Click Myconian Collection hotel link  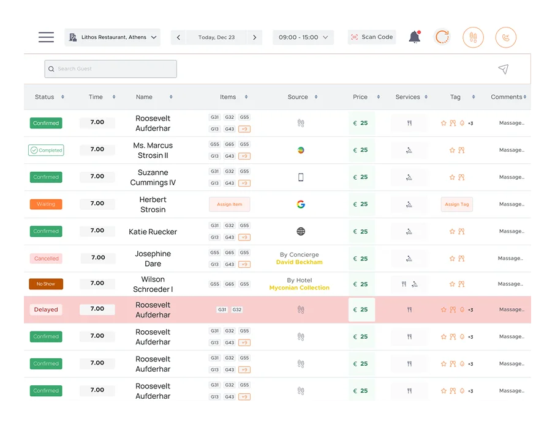point(300,287)
